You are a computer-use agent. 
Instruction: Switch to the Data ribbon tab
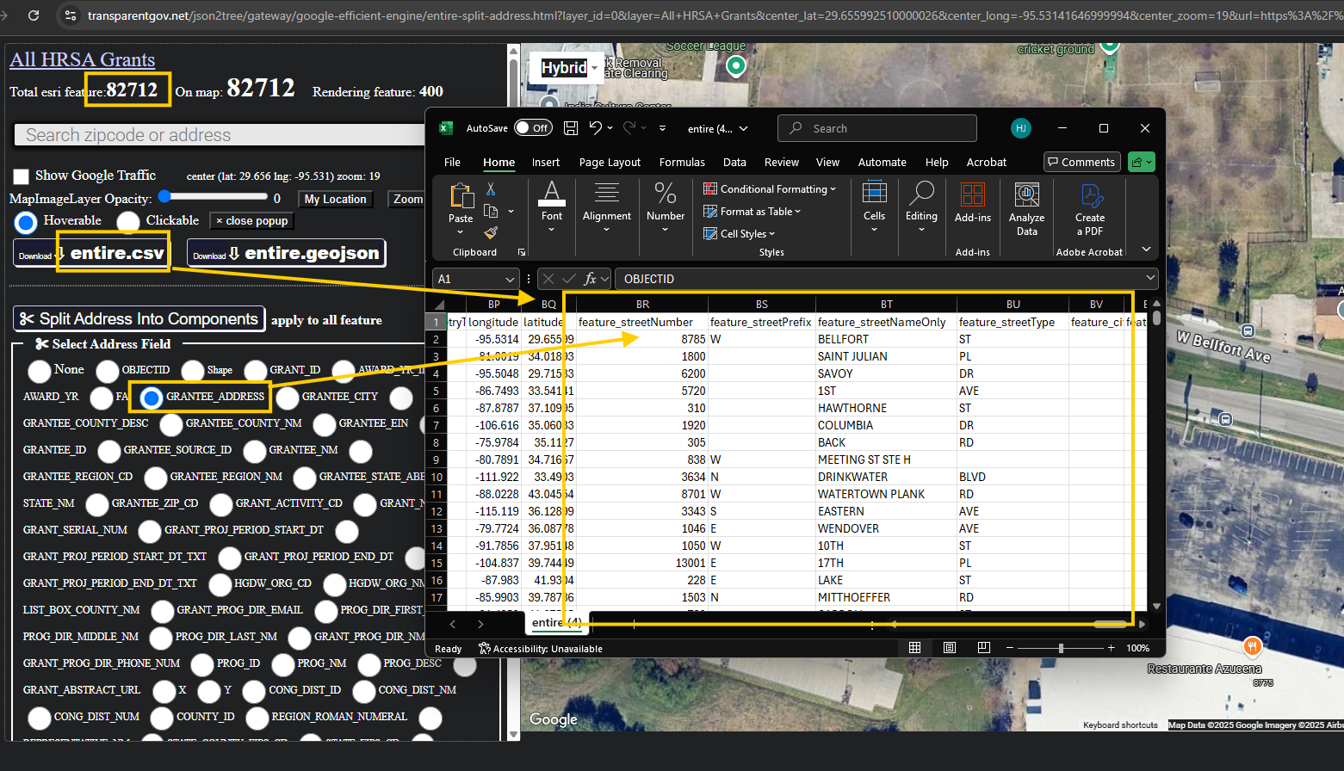[734, 162]
